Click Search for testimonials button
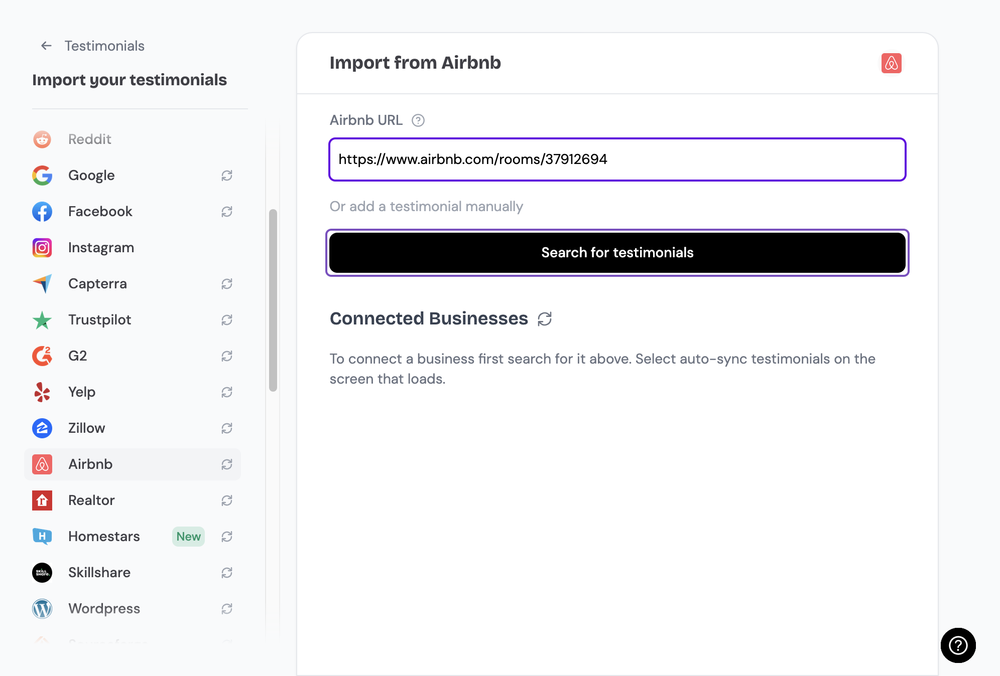 click(617, 253)
